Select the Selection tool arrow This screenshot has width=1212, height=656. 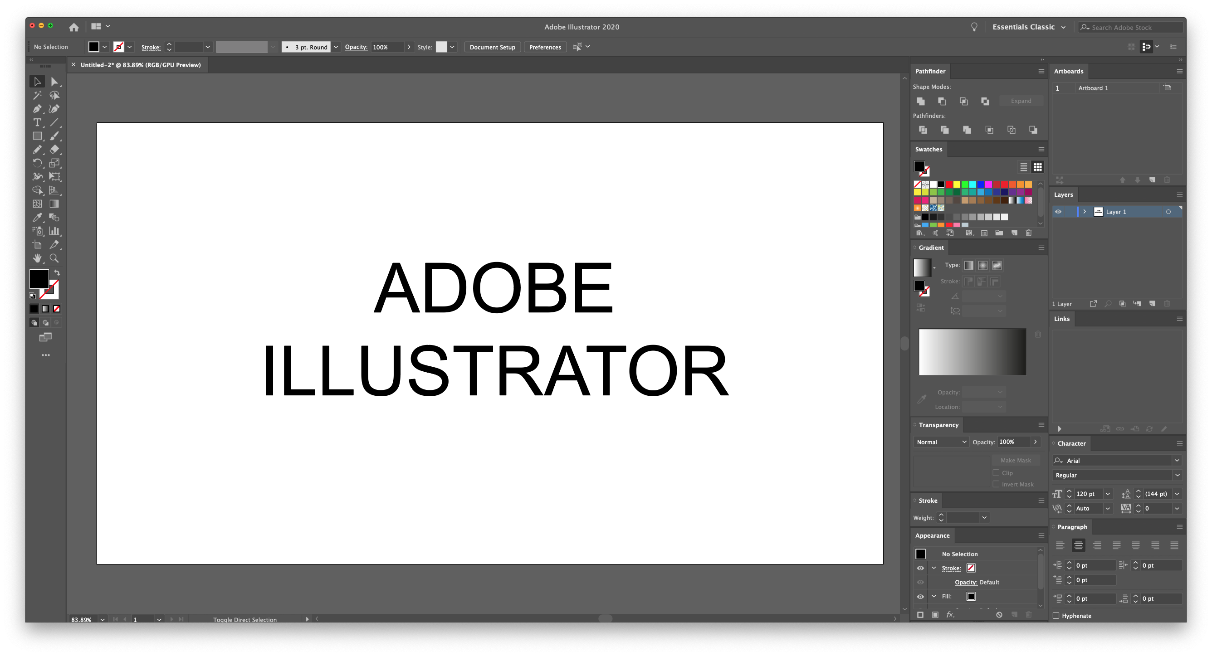[x=37, y=82]
